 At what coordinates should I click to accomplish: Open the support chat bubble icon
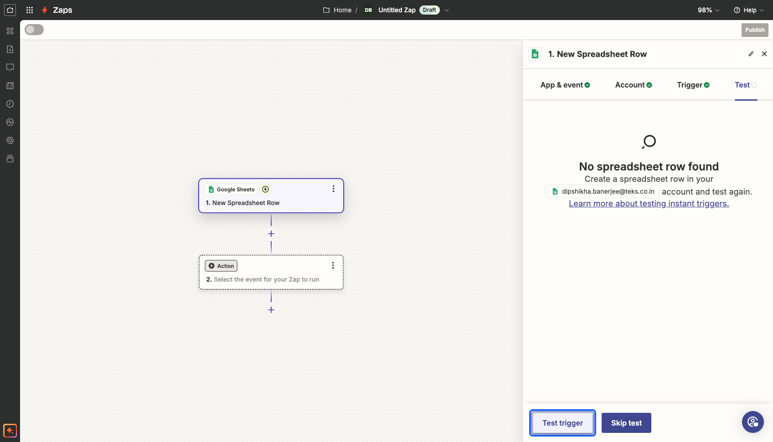(x=753, y=422)
